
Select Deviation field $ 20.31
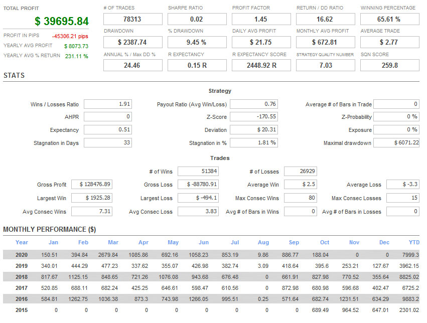coord(254,129)
